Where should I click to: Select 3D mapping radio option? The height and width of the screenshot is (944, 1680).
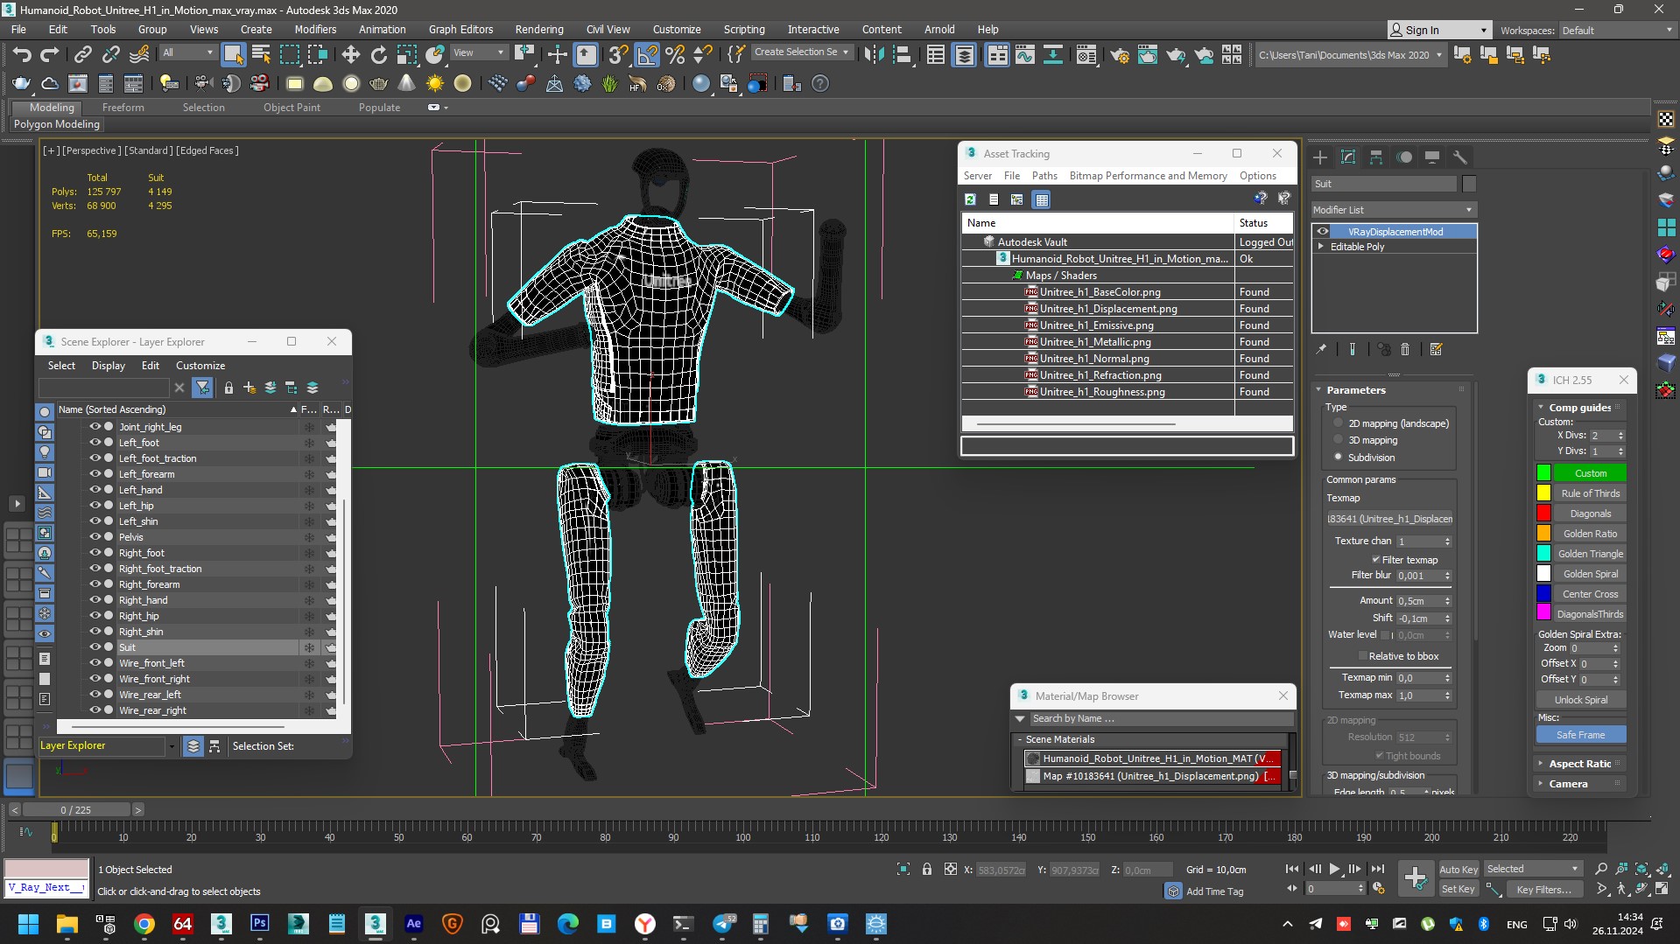[1338, 440]
